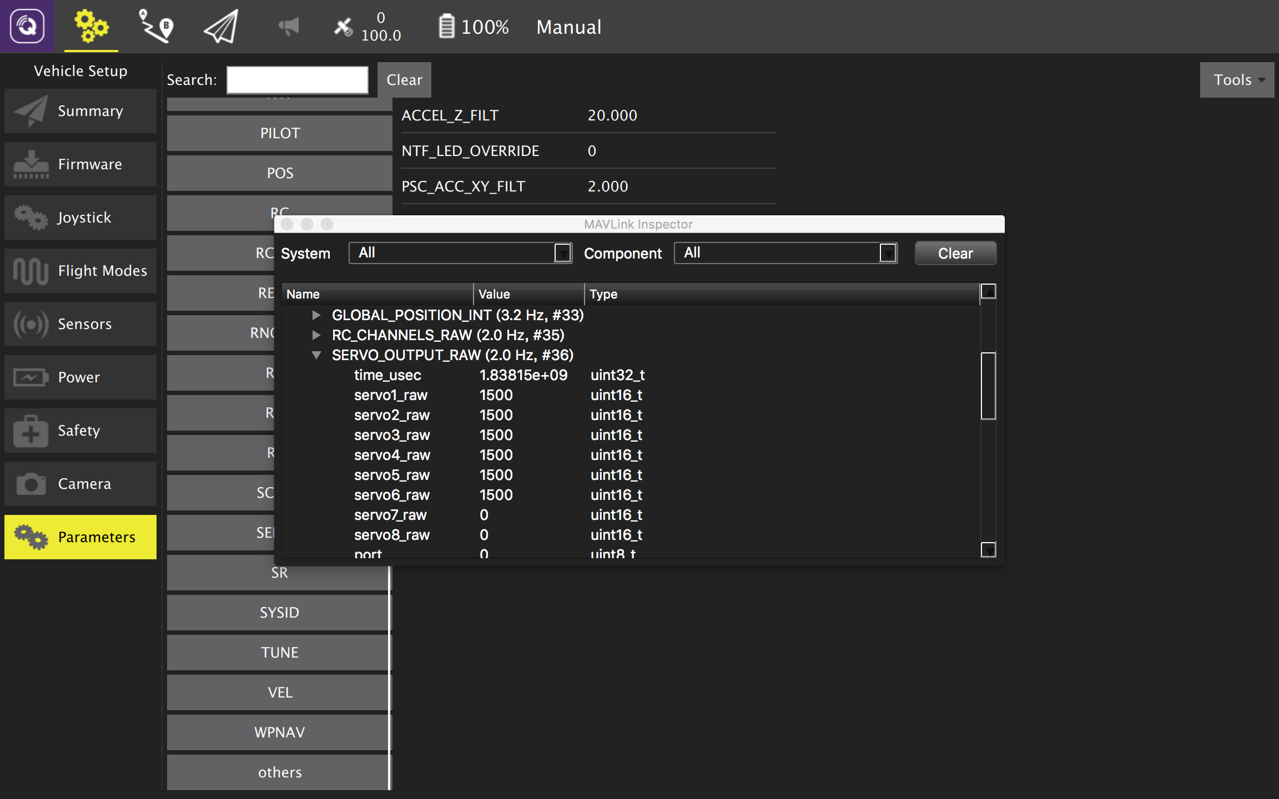Open the Firmware setup page
Screen dimensions: 1279x799
80,164
